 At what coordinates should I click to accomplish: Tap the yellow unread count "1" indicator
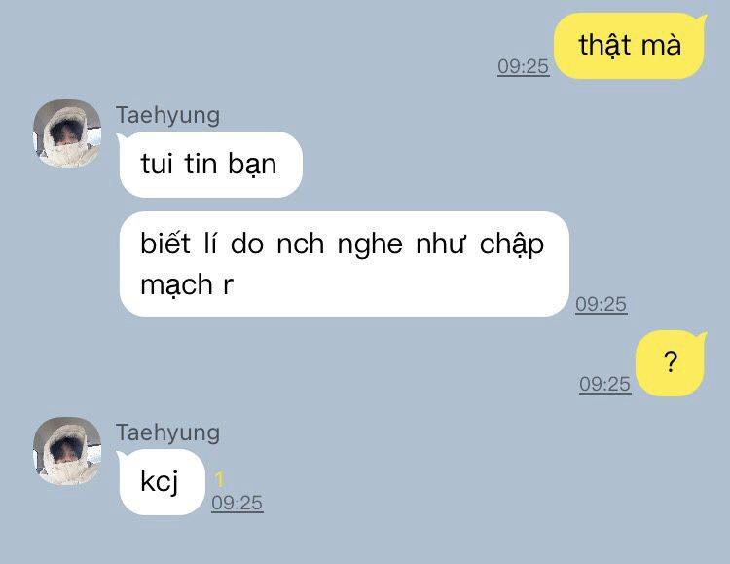click(219, 479)
